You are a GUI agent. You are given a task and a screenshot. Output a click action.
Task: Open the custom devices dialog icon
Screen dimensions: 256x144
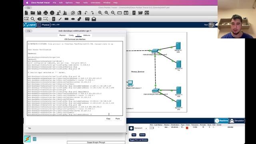click(126, 13)
